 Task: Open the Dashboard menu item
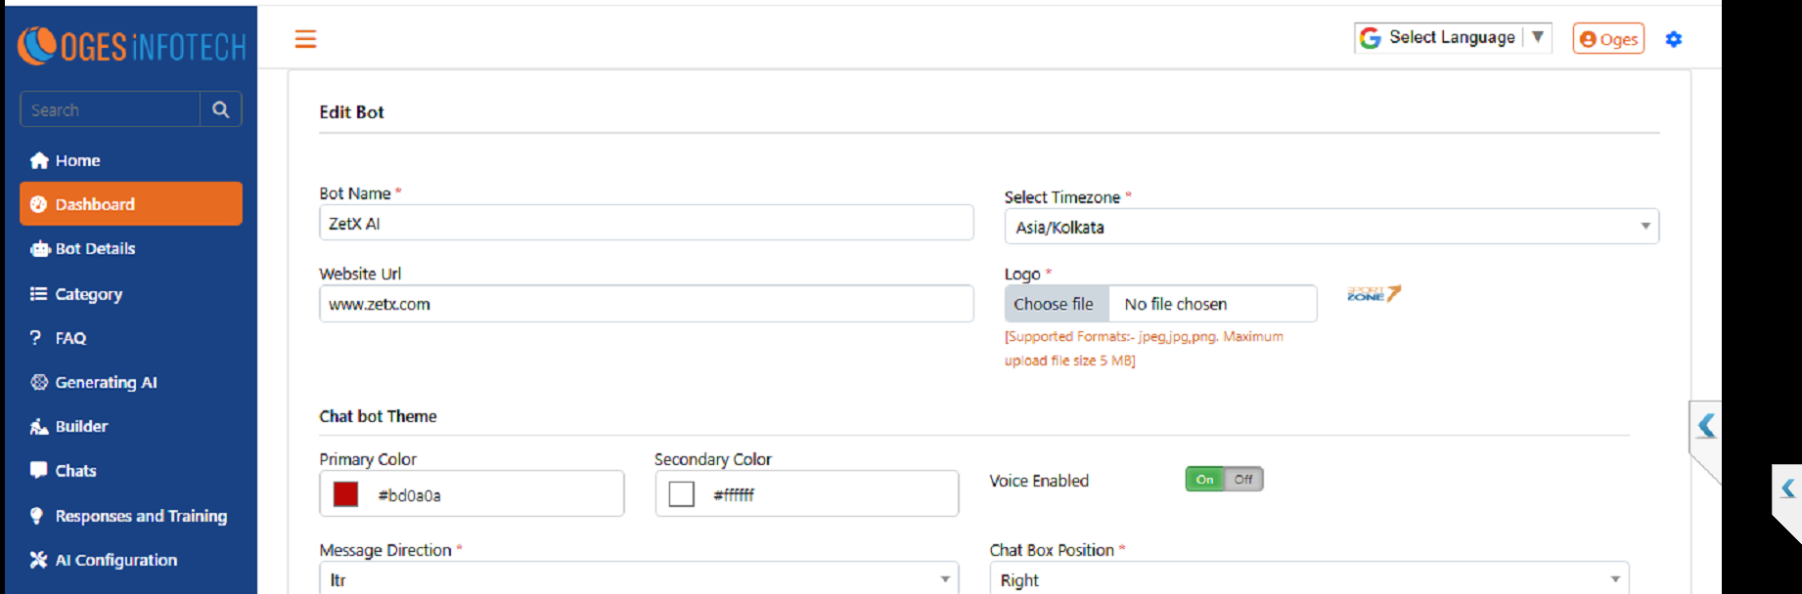[131, 204]
